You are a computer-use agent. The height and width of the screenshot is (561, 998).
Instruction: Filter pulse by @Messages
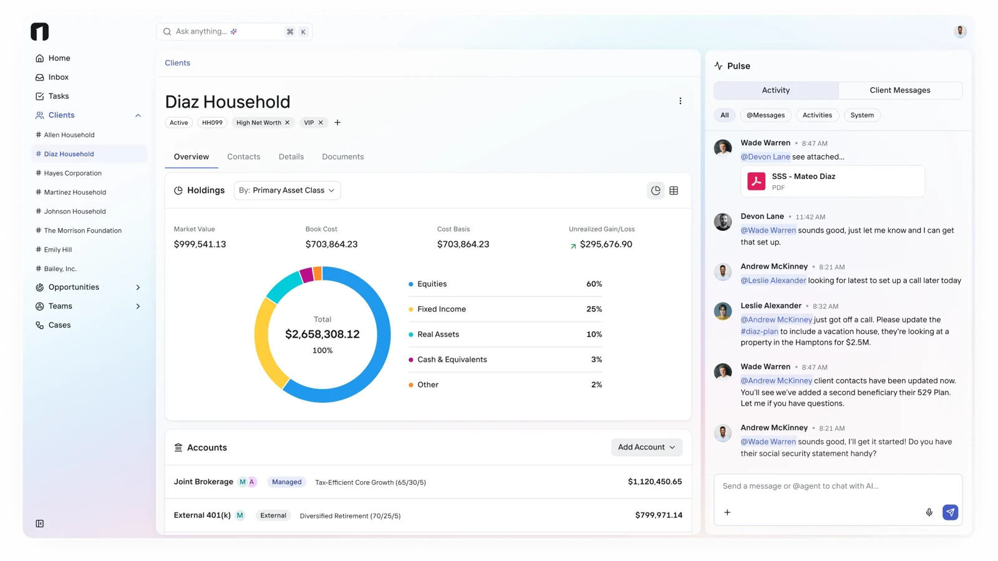(x=765, y=115)
